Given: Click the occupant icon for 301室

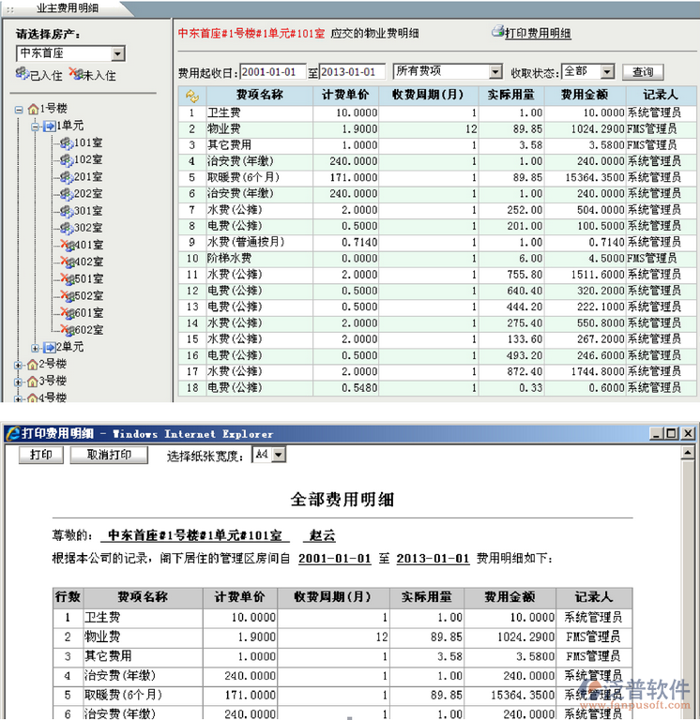Looking at the screenshot, I should click(67, 211).
